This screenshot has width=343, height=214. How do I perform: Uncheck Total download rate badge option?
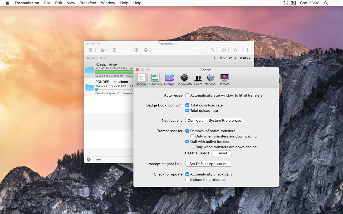(x=187, y=105)
